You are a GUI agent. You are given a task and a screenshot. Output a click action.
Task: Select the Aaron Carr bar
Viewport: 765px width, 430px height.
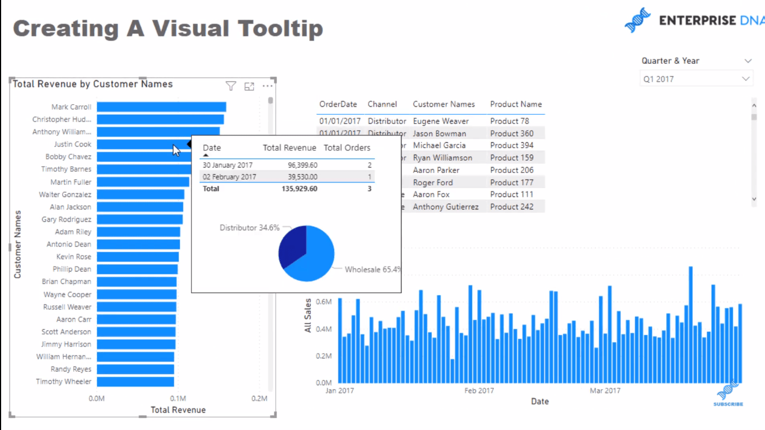pos(136,319)
